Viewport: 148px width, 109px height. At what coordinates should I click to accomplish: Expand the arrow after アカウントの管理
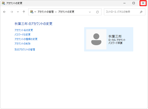click(56, 12)
